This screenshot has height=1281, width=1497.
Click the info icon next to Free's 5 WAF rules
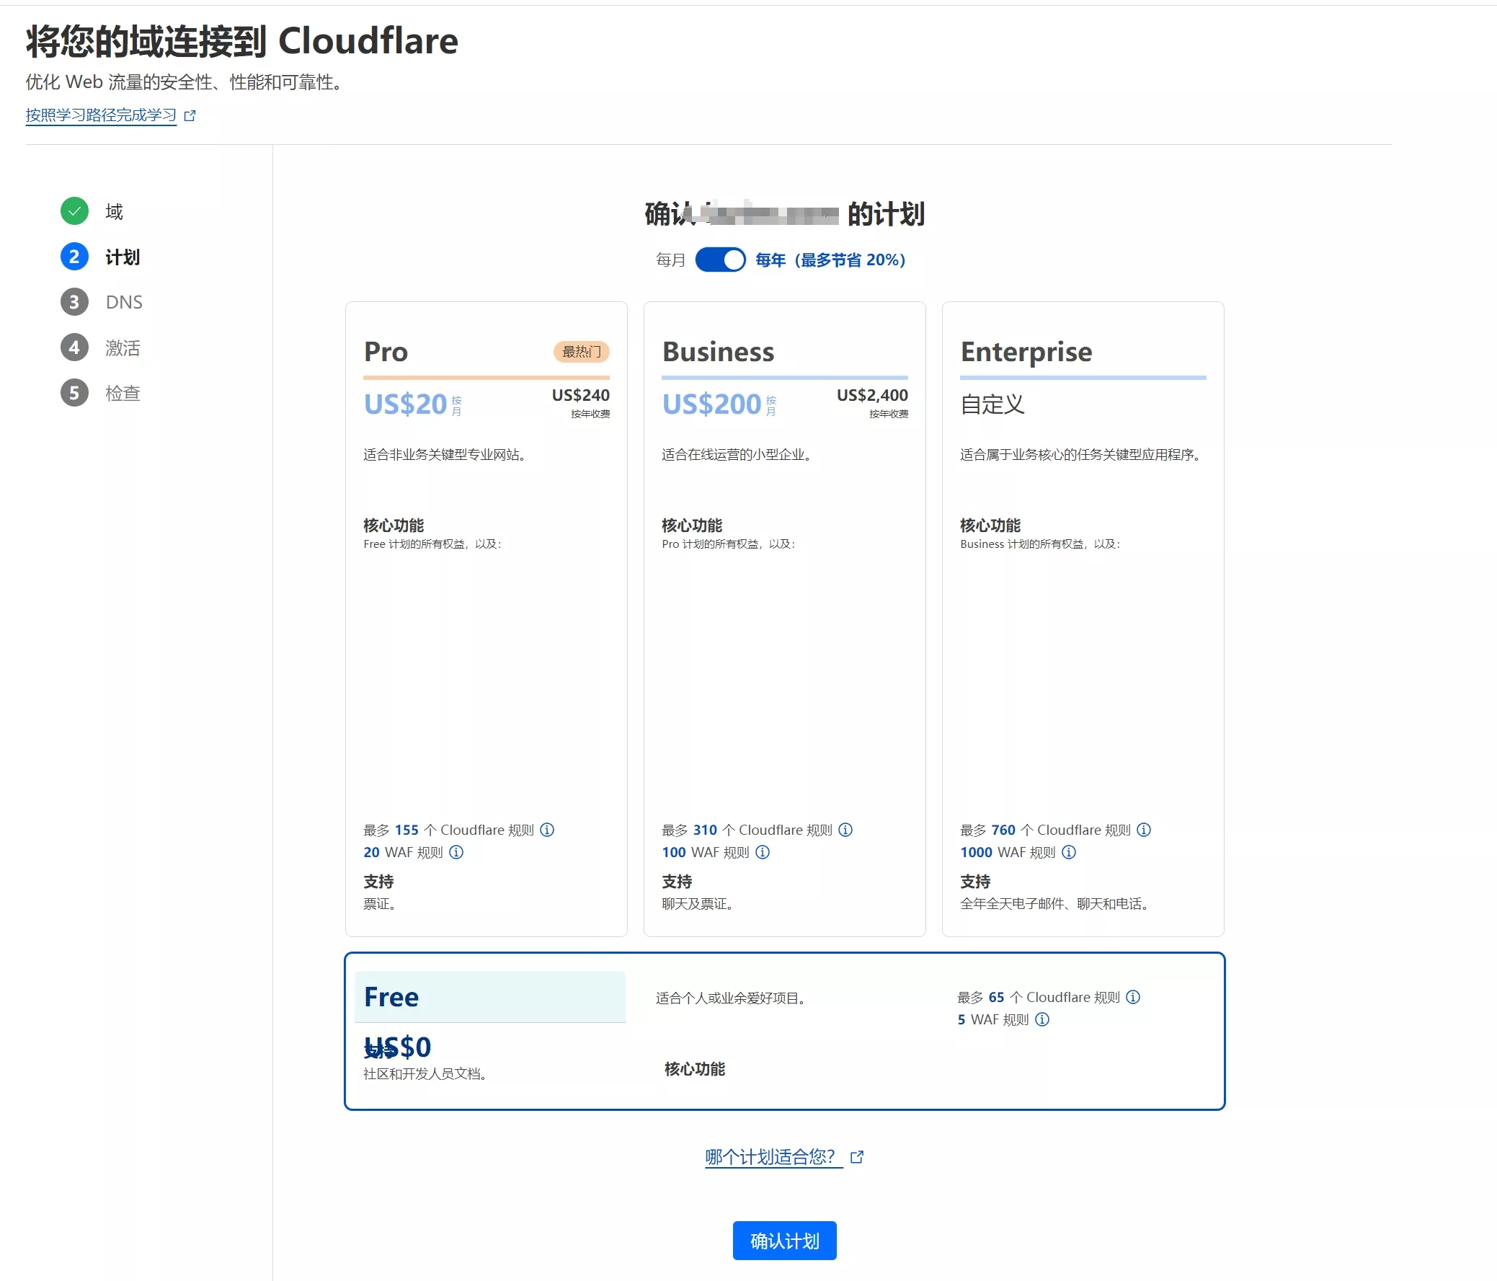point(1041,1019)
